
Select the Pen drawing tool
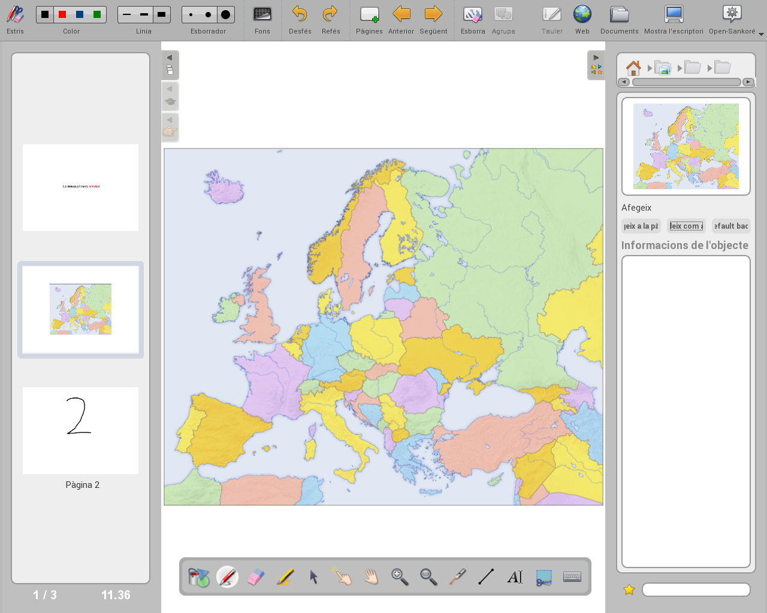coord(227,577)
